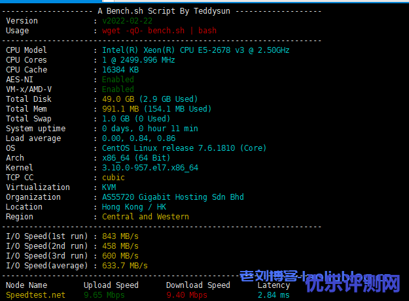The image size is (409, 301).
Task: Click the CPU Cores value line
Action: pyautogui.click(x=138, y=60)
